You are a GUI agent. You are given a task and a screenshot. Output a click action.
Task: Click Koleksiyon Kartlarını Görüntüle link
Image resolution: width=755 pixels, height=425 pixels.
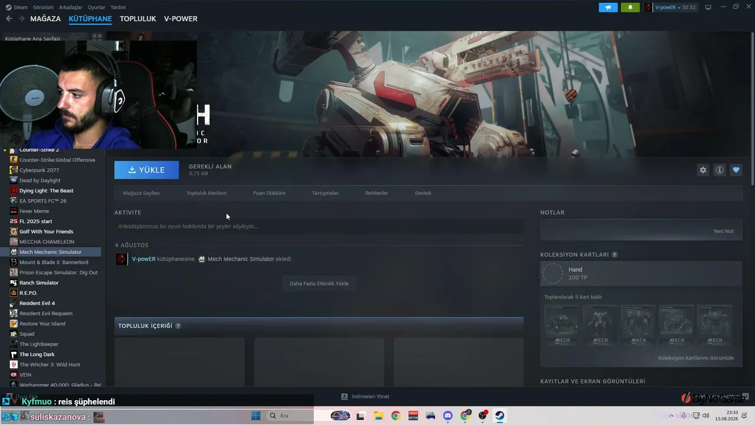click(696, 358)
